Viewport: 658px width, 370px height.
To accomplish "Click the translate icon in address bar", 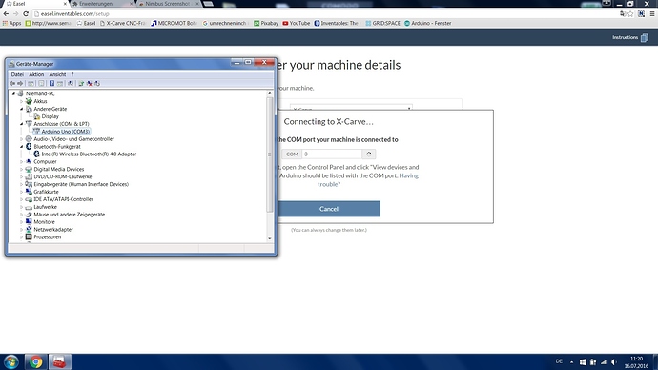I will click(x=623, y=14).
